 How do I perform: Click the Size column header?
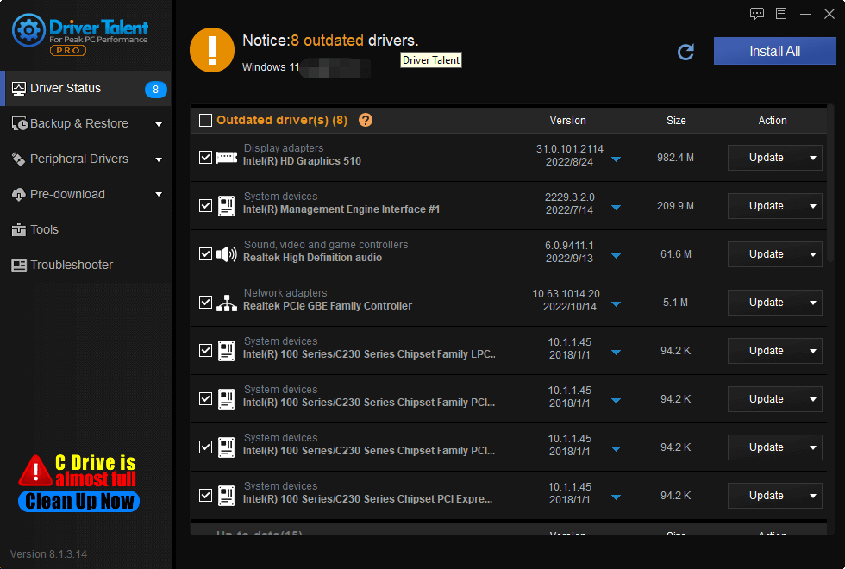676,121
